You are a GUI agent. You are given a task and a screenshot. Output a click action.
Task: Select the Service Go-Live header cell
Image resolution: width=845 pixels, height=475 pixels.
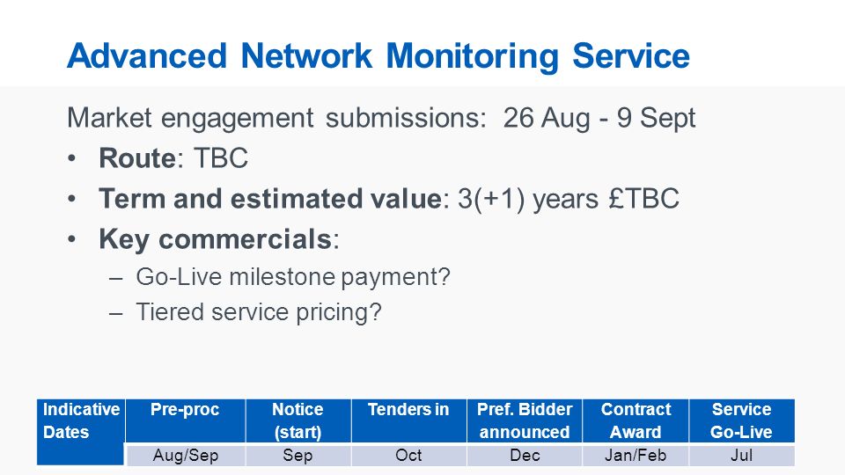coord(741,420)
